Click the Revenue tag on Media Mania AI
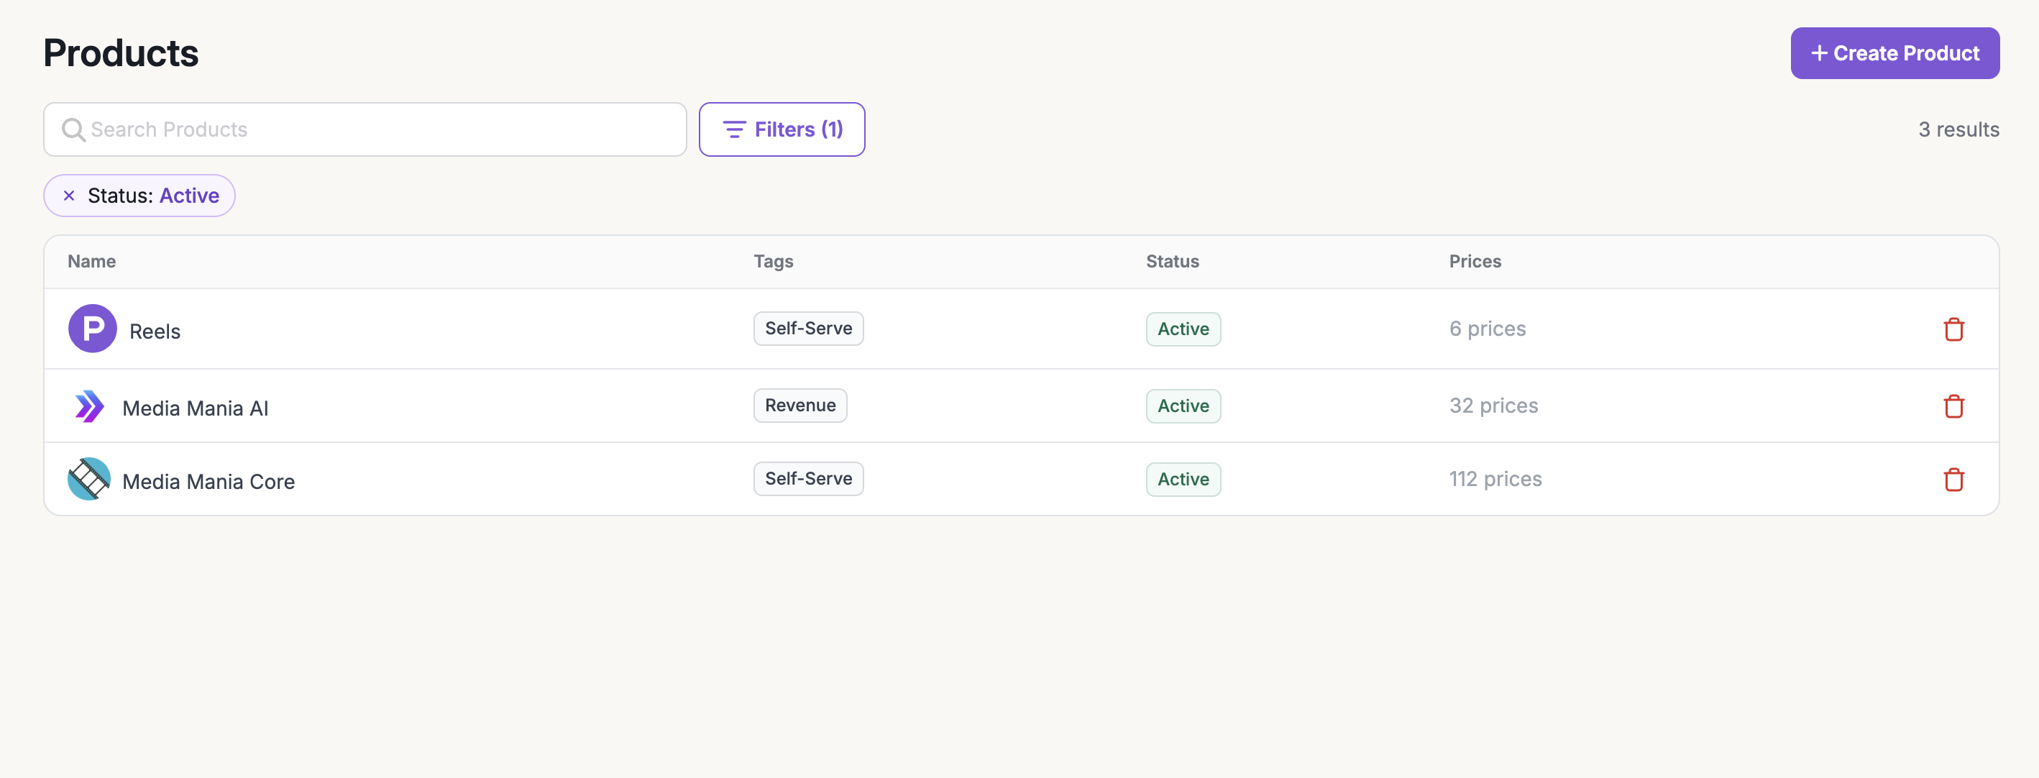The height and width of the screenshot is (778, 2039). pyautogui.click(x=799, y=406)
